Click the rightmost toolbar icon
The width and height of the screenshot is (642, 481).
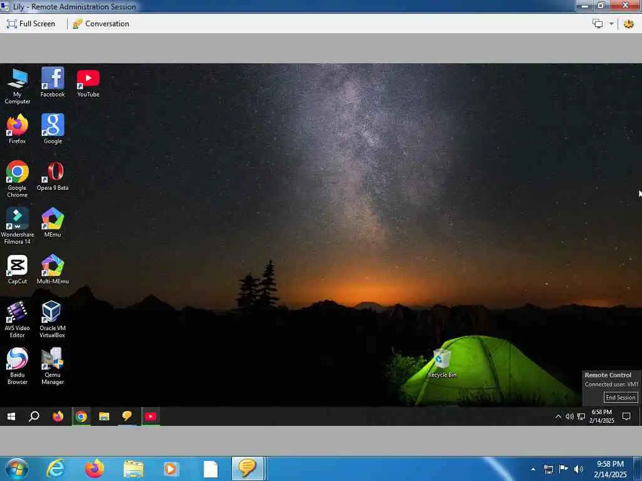628,24
